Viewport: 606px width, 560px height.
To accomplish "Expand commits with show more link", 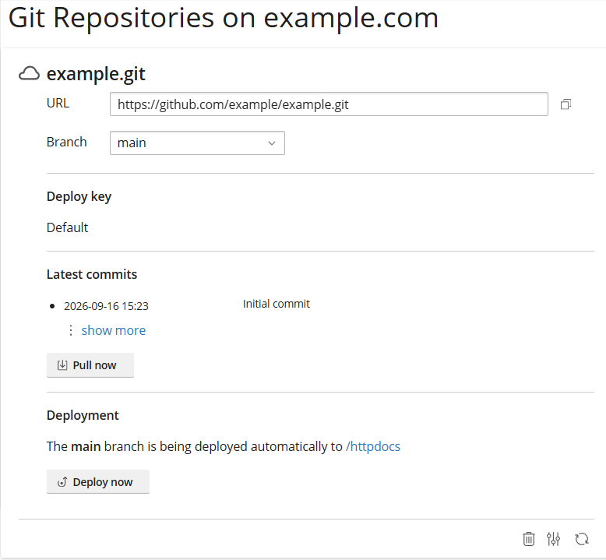I will click(114, 330).
